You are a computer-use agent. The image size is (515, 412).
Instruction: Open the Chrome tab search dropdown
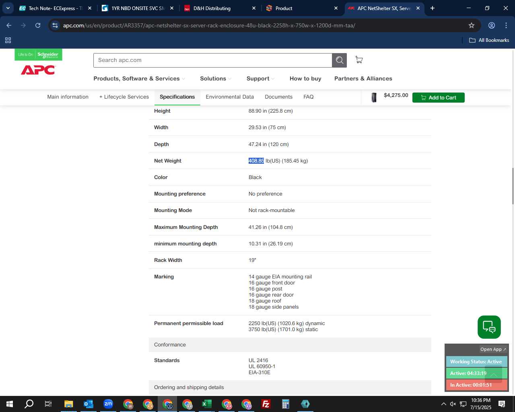tap(8, 8)
